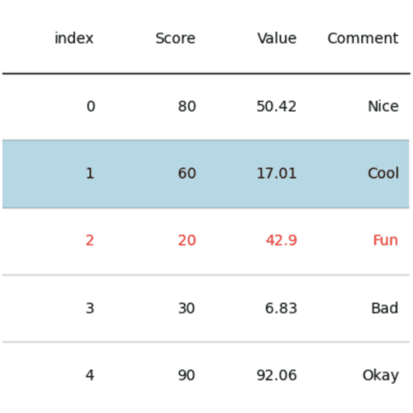Screen dimensions: 413x413
Task: Click the index column header
Action: 74,38
